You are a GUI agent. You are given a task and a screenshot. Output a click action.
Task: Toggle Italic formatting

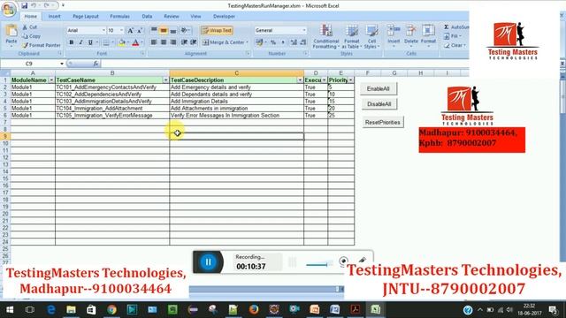point(80,42)
